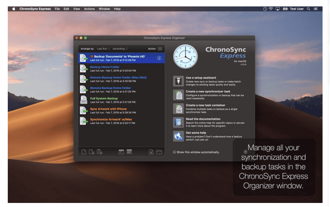Open the Notification Center list icon
330x207 pixels.
point(315,9)
